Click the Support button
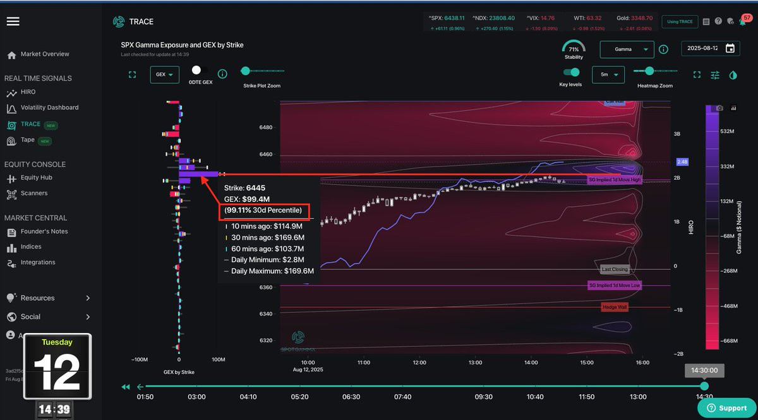758x420 pixels. [726, 407]
